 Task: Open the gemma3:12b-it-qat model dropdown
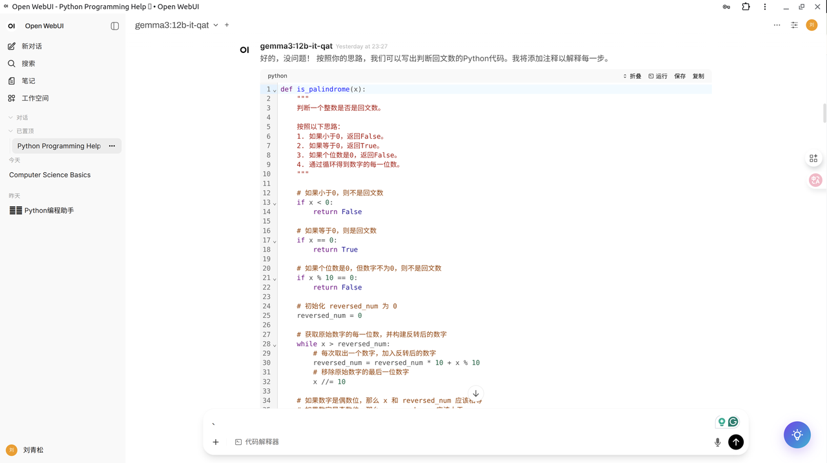tap(176, 25)
